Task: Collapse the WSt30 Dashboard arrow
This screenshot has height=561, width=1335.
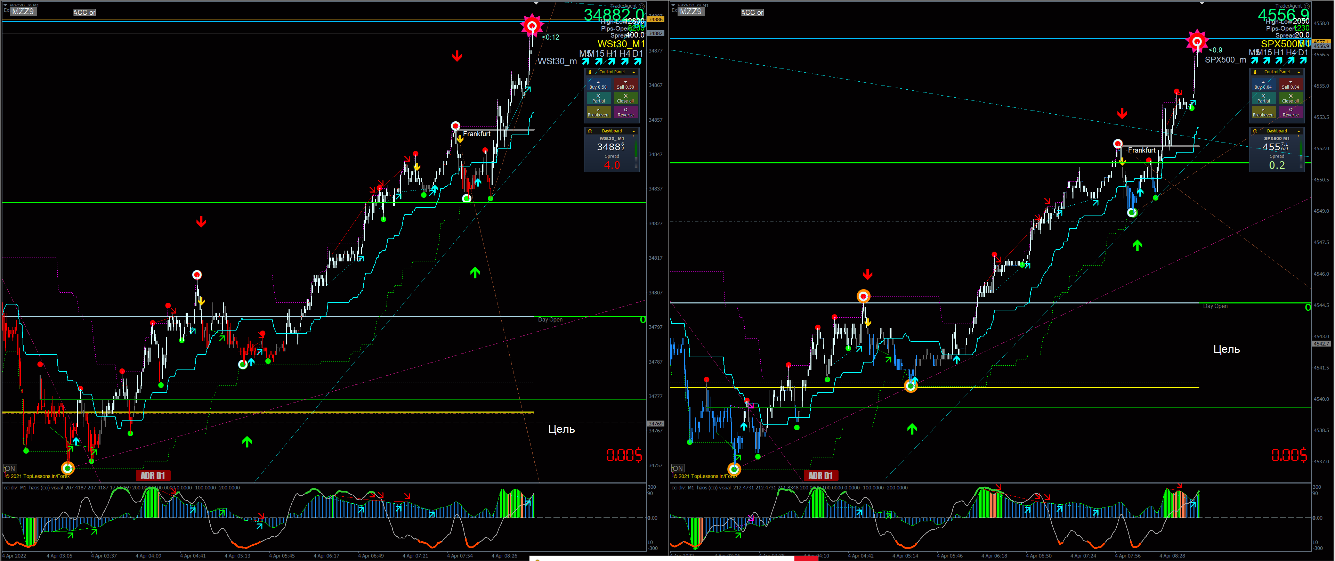Action: 633,131
